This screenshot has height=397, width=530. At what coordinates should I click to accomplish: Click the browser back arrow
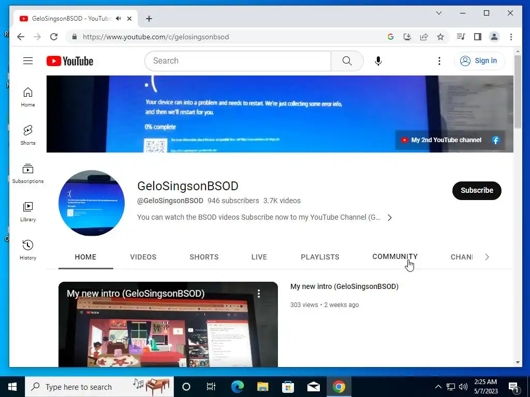tap(21, 37)
